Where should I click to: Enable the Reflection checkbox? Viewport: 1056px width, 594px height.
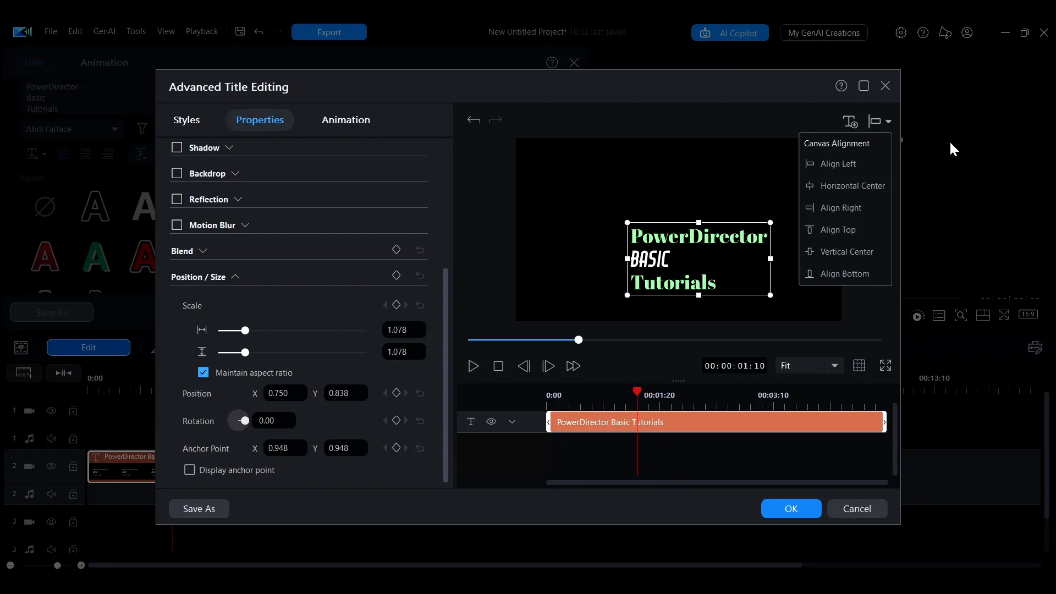click(177, 199)
